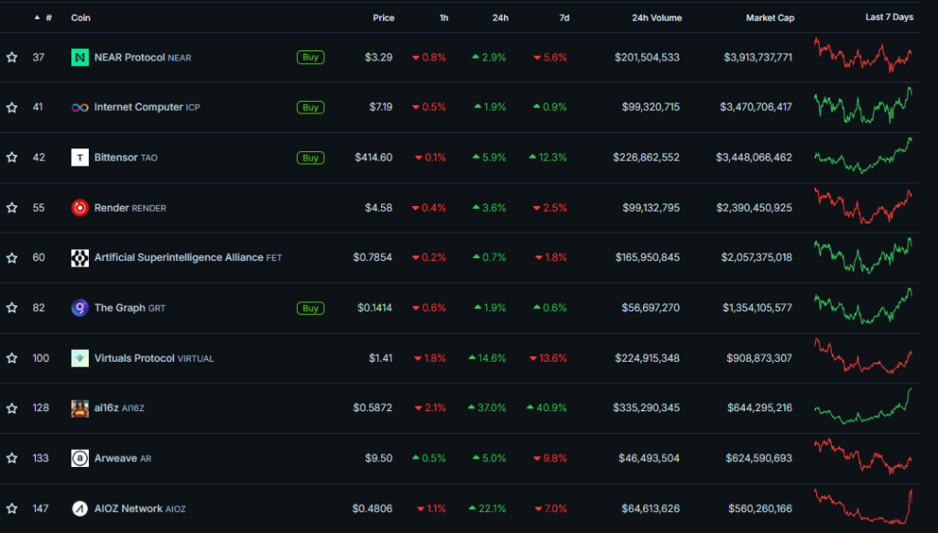Screen dimensions: 938x533
Task: Select Bittensor price $414.60
Action: (x=374, y=158)
